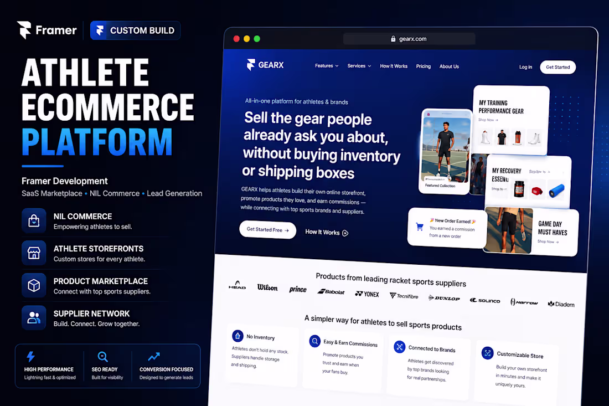Click Shop Now under Game Day Must Haves
The width and height of the screenshot is (609, 406).
pos(548,241)
